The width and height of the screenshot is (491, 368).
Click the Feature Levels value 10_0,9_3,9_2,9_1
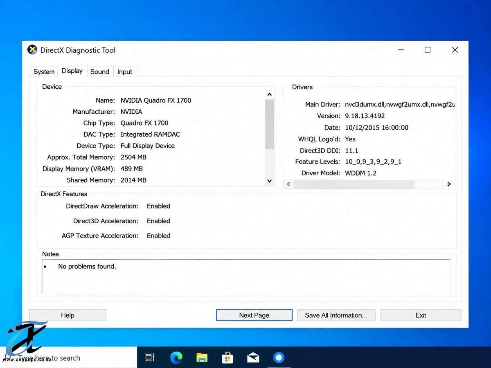point(373,162)
